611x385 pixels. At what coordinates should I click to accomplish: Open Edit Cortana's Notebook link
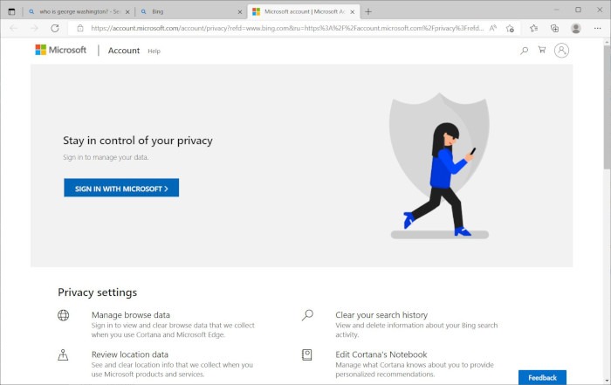(x=381, y=354)
